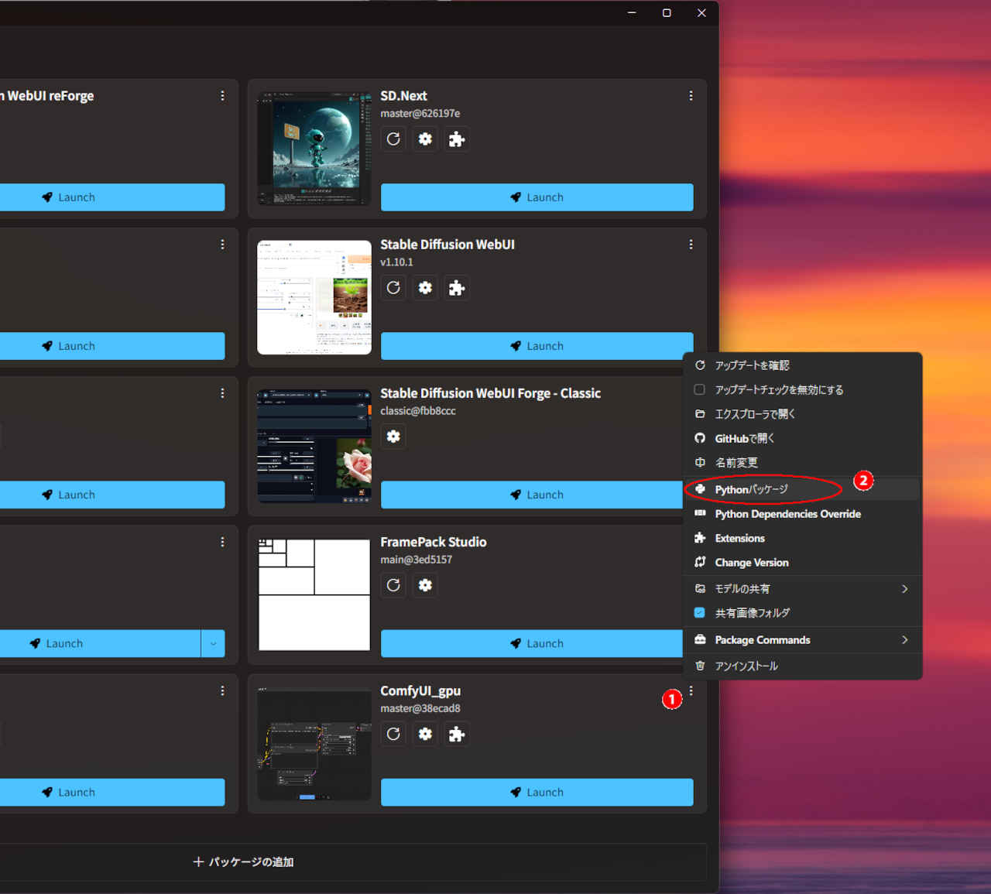The width and height of the screenshot is (991, 894).
Task: Open SD.Next settings gear
Action: click(x=425, y=139)
